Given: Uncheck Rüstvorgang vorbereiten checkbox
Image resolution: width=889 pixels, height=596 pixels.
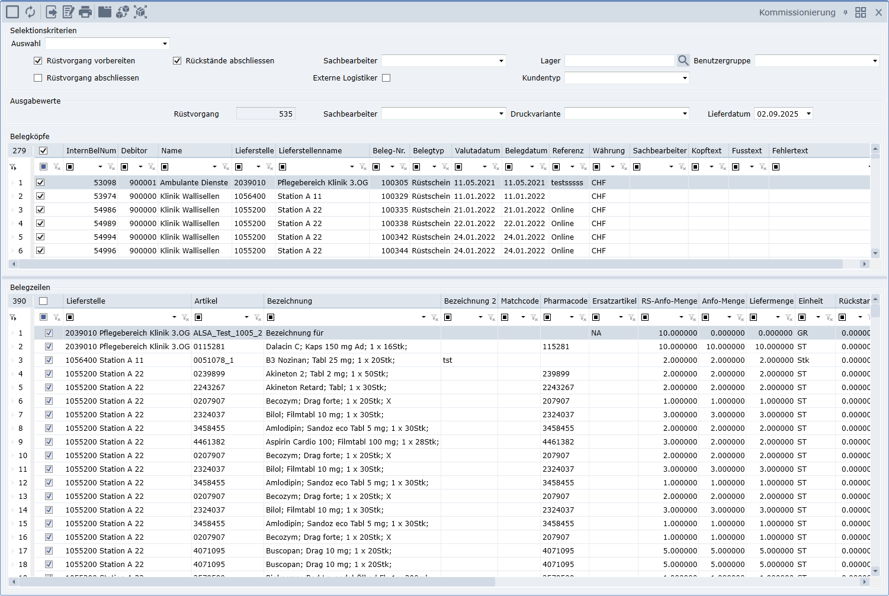Looking at the screenshot, I should coord(38,60).
